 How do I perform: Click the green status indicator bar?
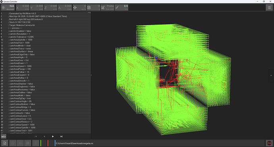[x=41, y=143]
